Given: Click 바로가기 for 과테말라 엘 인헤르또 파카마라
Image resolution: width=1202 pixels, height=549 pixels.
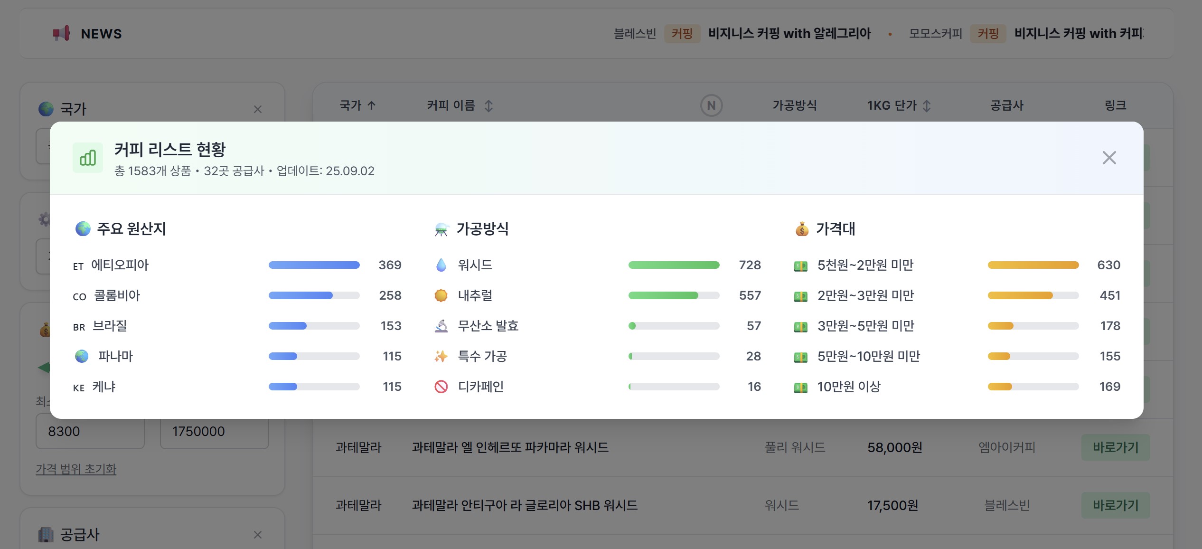Looking at the screenshot, I should 1116,447.
